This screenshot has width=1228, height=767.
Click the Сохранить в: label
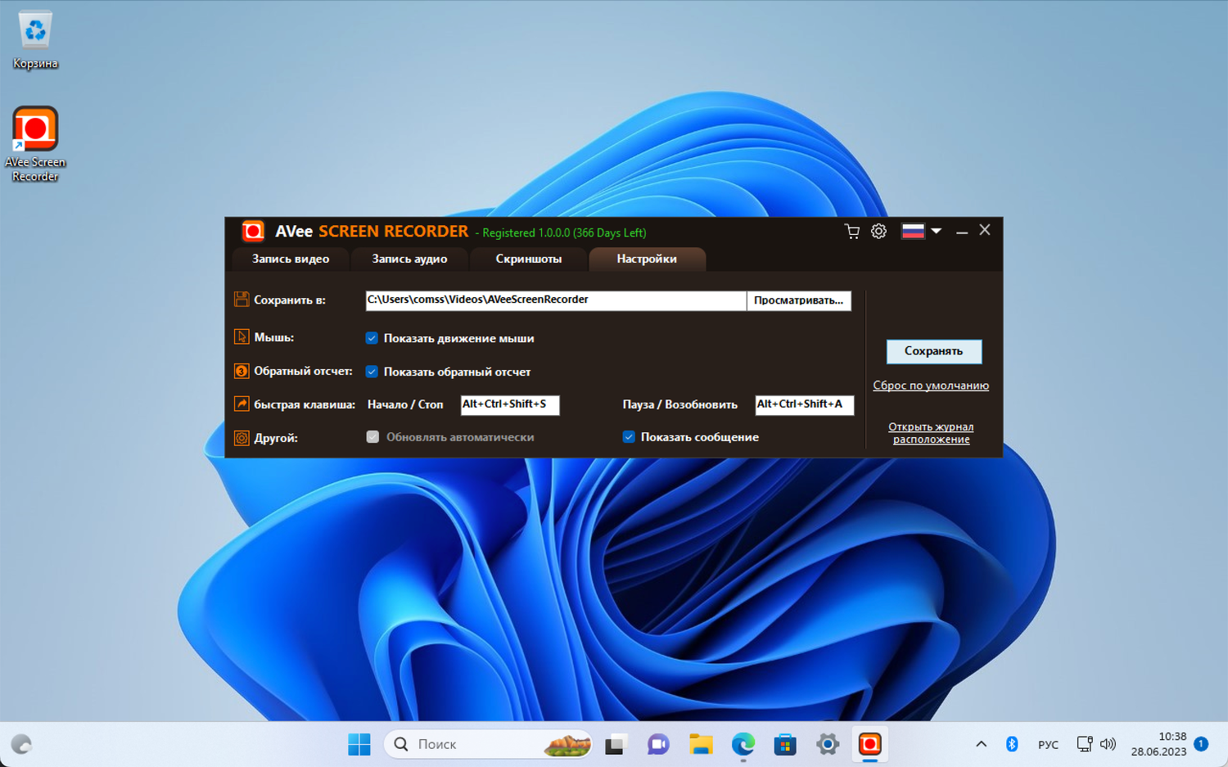pos(290,300)
